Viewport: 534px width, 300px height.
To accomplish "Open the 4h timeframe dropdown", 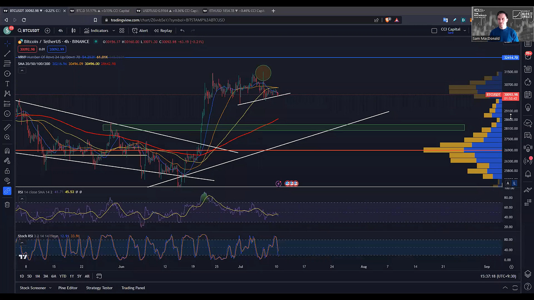I will tap(60, 30).
